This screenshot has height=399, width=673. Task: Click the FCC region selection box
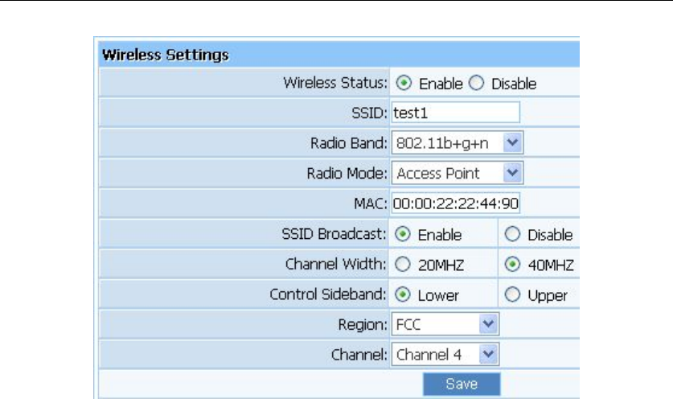click(x=445, y=324)
